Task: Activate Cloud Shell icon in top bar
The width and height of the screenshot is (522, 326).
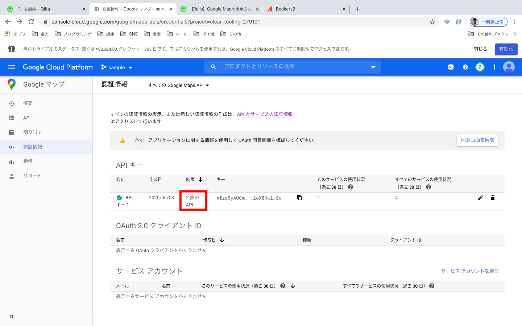Action: point(451,67)
